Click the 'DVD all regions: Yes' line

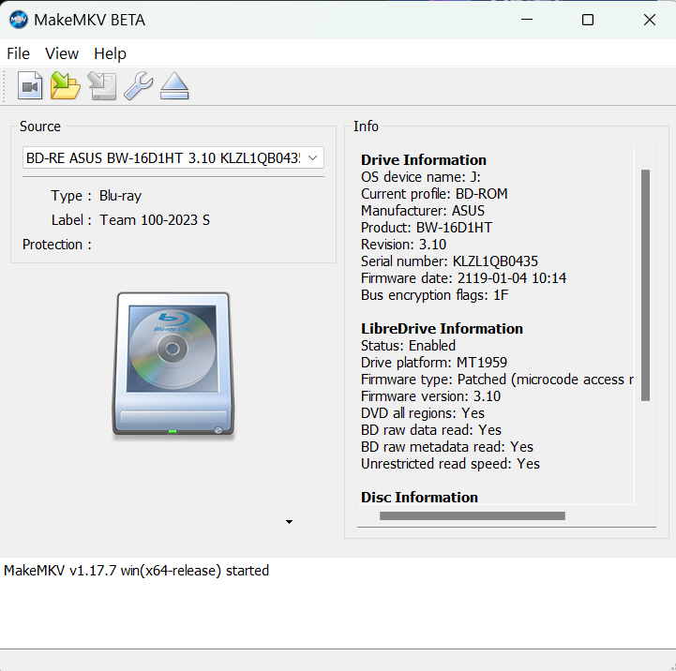pos(423,413)
